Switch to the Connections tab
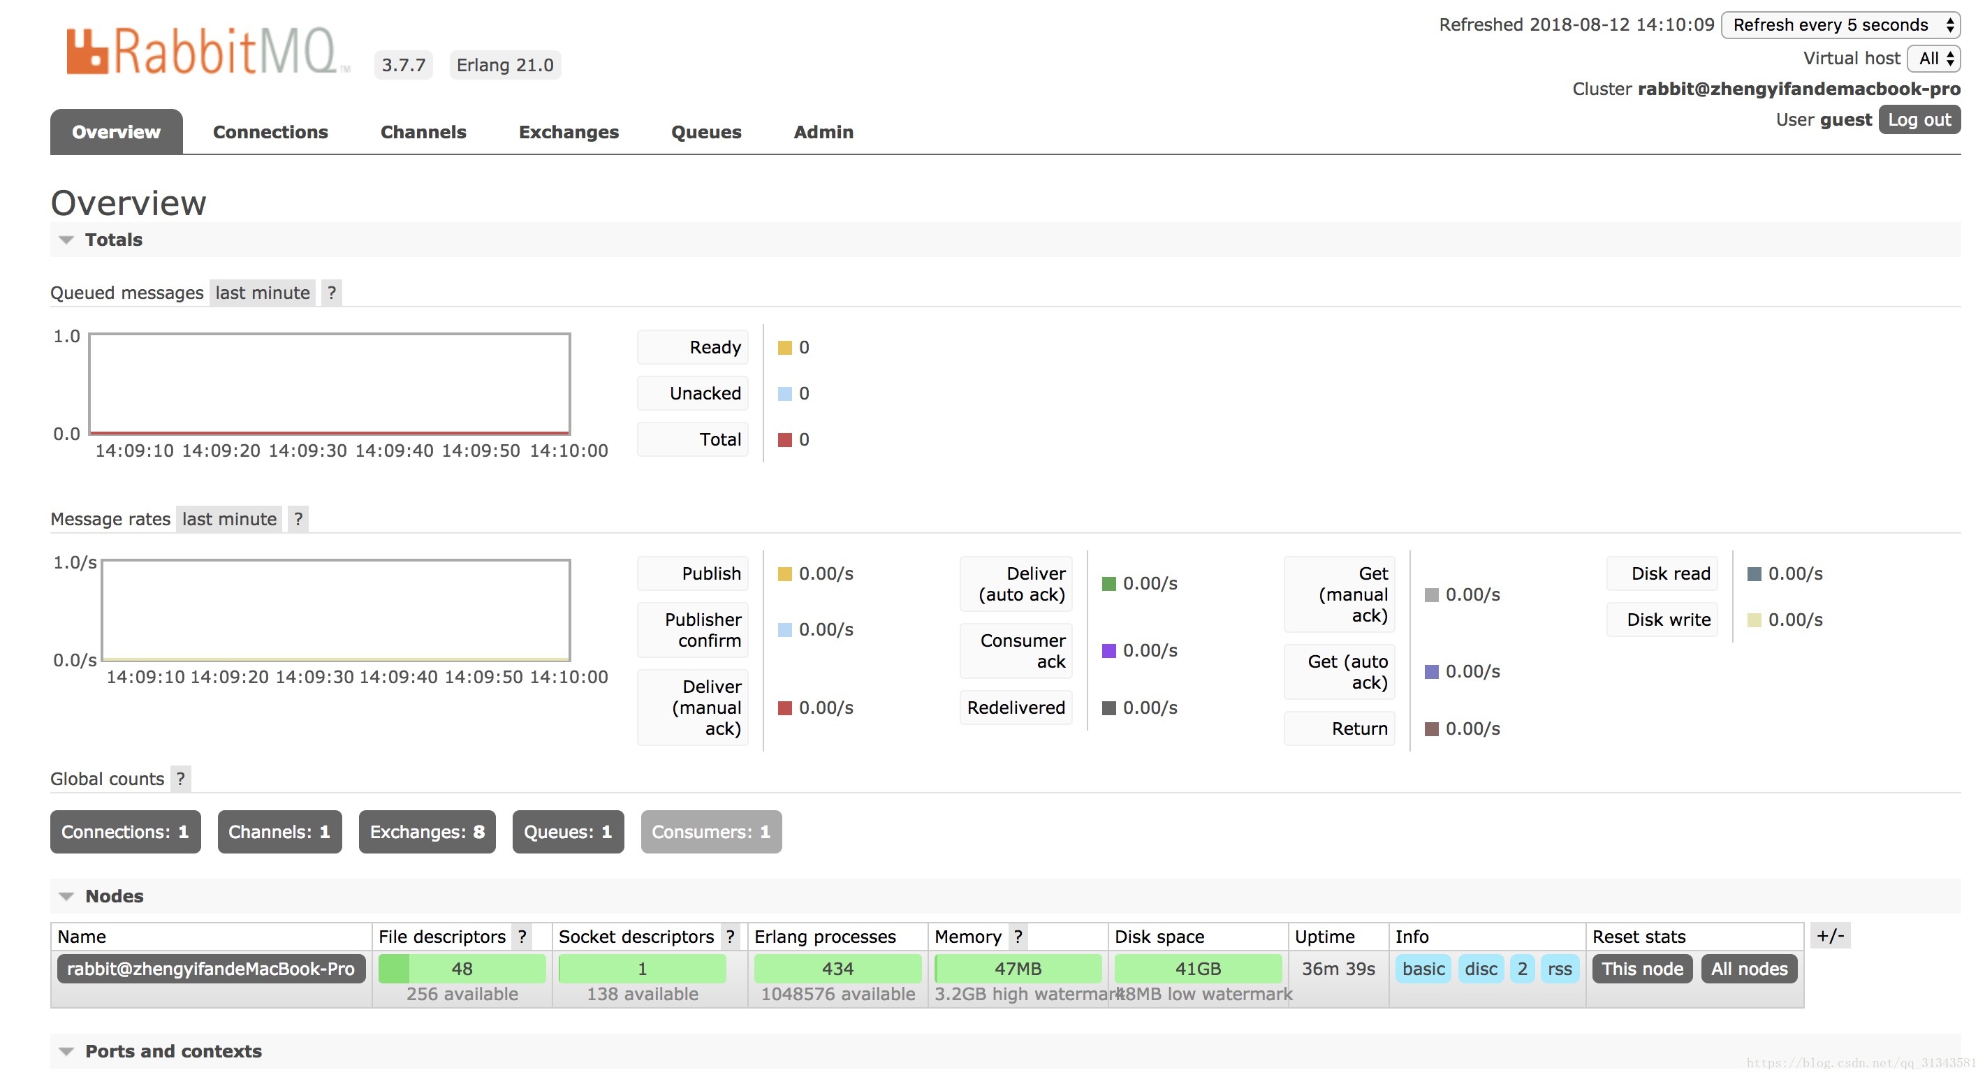 pyautogui.click(x=270, y=132)
